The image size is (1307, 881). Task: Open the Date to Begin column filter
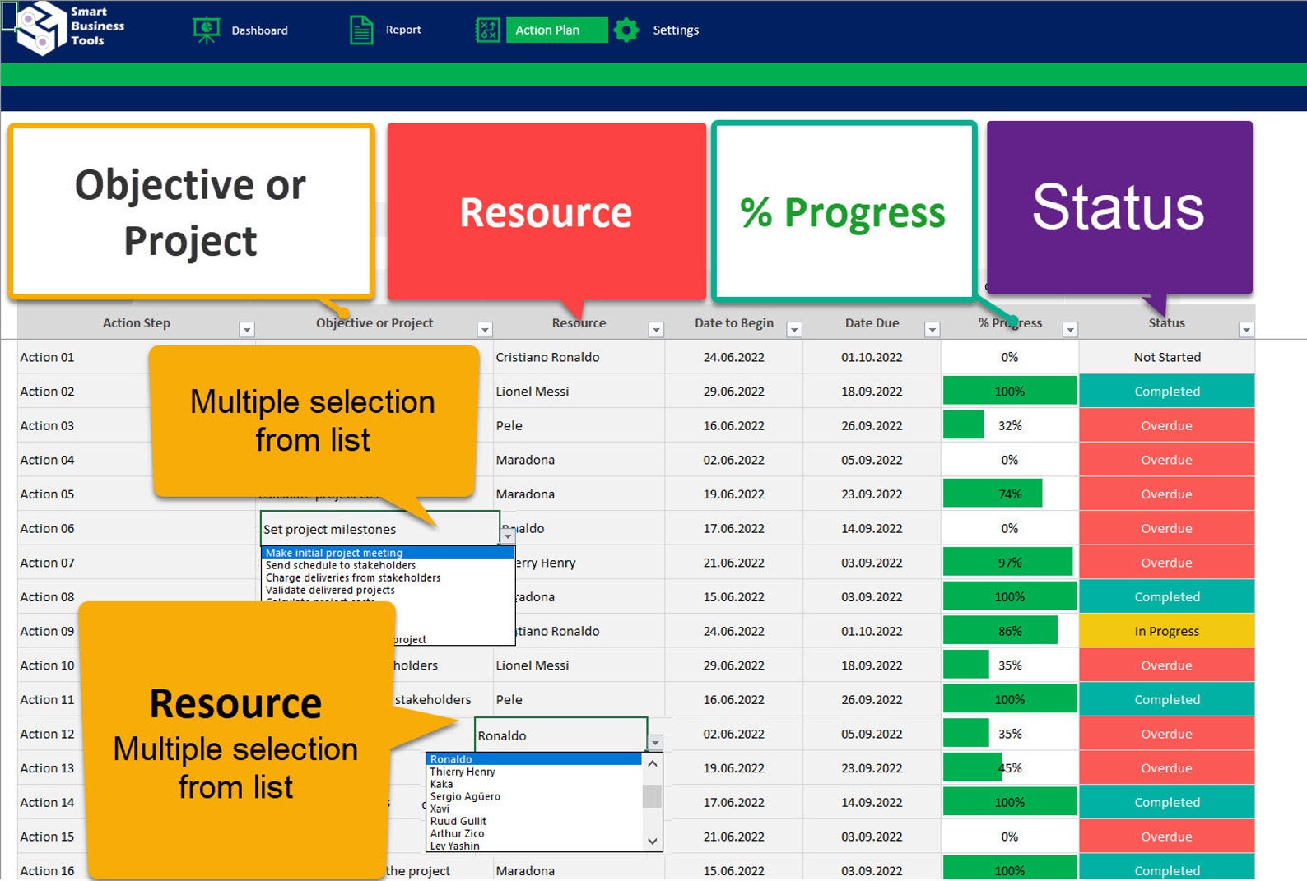(x=794, y=330)
